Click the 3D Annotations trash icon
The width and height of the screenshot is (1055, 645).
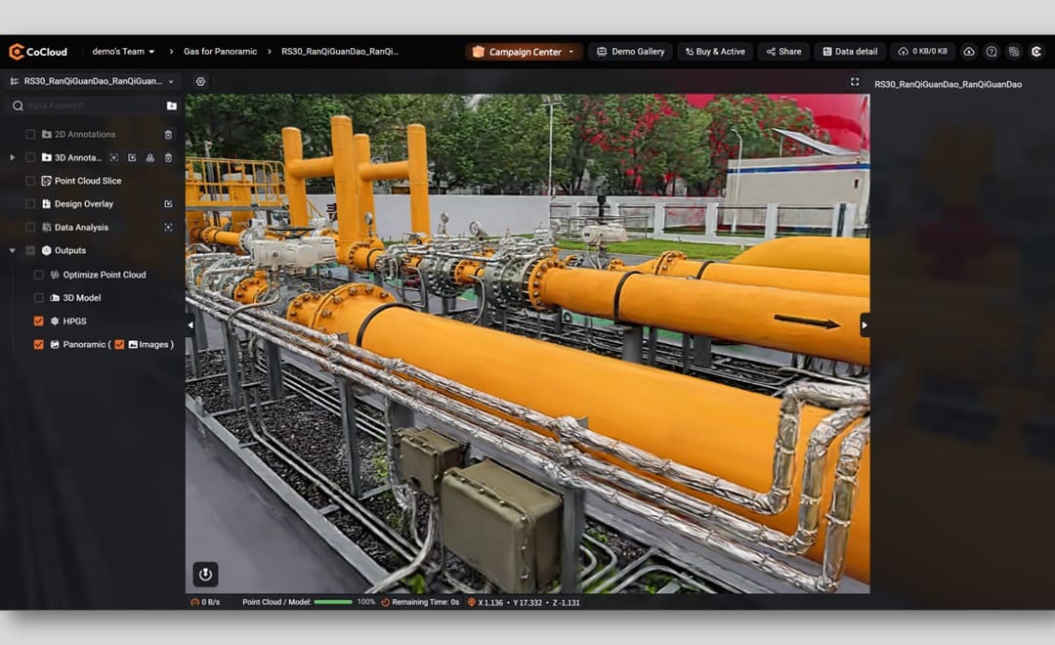168,157
